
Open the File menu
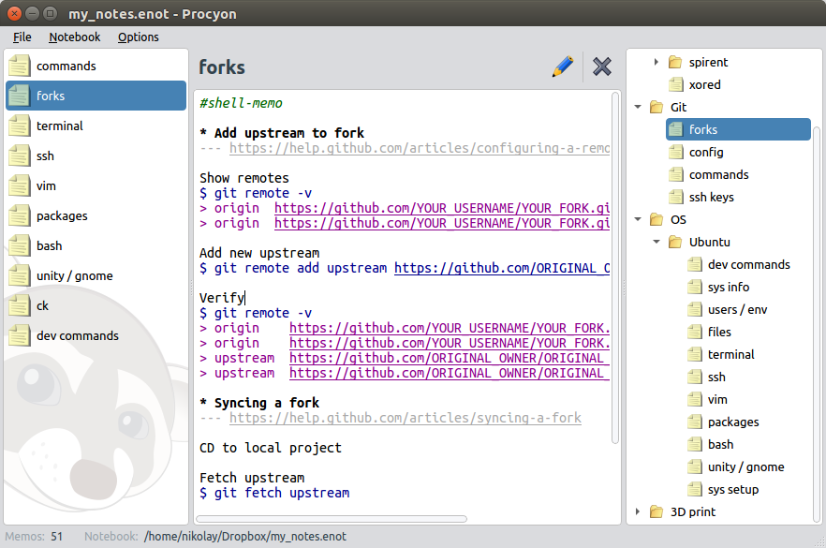click(x=22, y=37)
